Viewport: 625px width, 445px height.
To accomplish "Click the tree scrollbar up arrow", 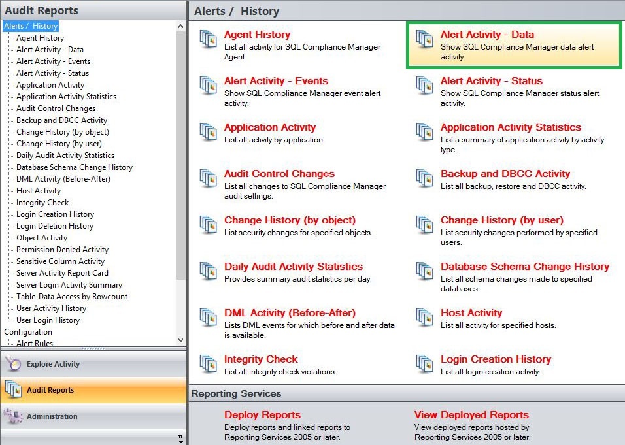I will click(x=180, y=26).
